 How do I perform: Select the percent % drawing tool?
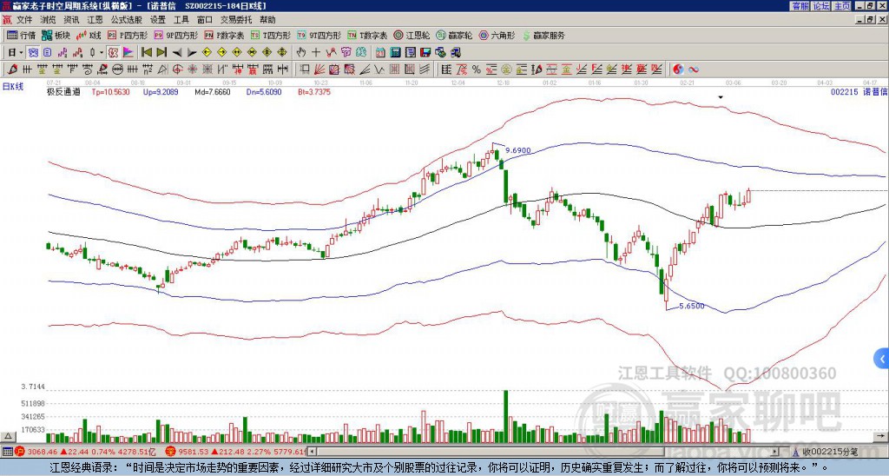[x=477, y=69]
